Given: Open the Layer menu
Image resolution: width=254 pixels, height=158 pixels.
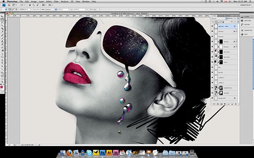Looking at the screenshot, I should coord(41,1).
